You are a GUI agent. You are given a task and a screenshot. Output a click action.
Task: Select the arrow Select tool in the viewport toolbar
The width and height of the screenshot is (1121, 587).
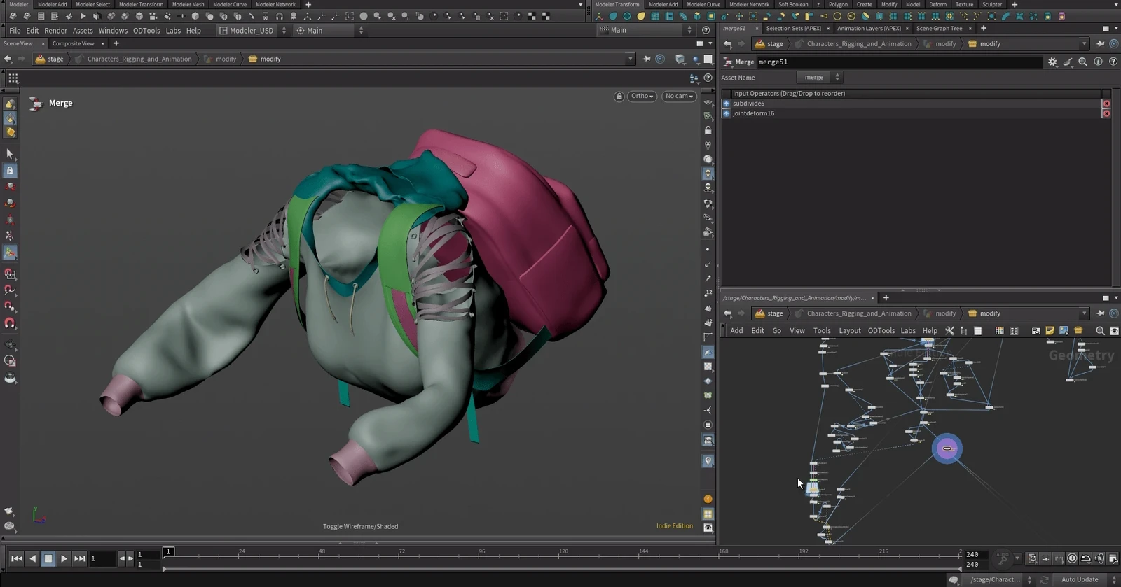[10, 153]
